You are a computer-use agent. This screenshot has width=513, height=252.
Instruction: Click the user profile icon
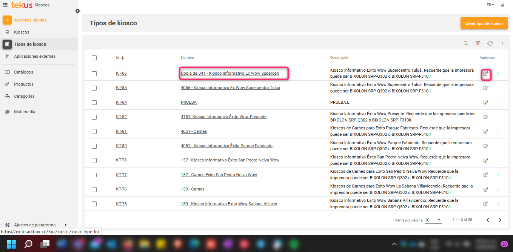pyautogui.click(x=502, y=5)
